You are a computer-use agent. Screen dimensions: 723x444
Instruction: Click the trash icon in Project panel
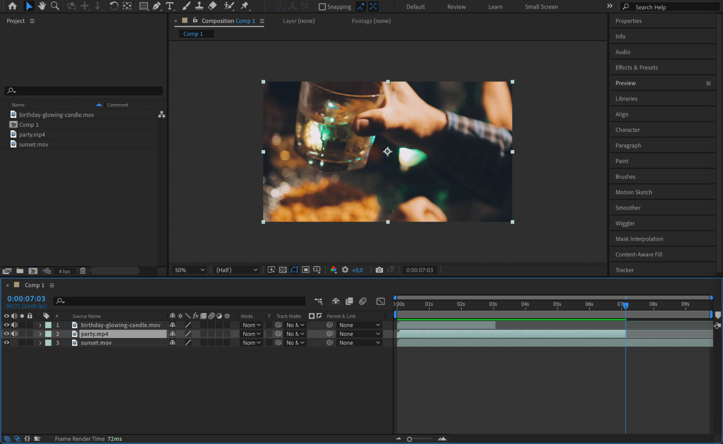[x=82, y=271]
